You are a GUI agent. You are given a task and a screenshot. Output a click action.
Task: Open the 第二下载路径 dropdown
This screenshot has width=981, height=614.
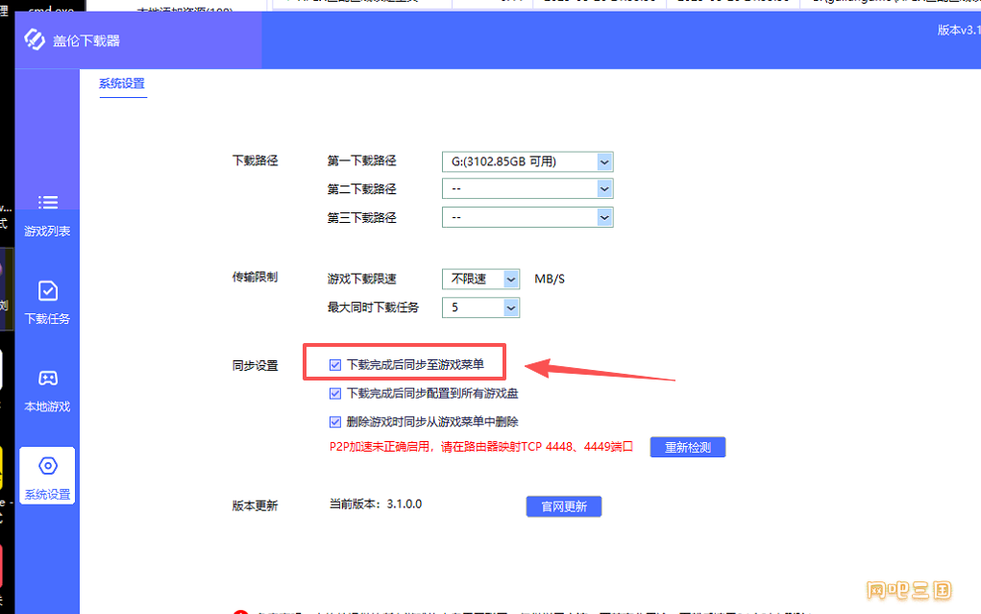tap(604, 189)
